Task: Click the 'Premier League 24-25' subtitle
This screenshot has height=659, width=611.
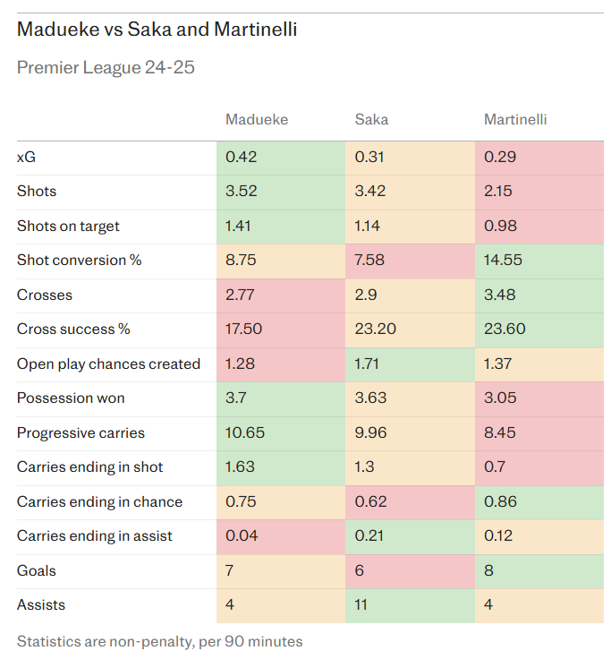Action: pos(106,67)
